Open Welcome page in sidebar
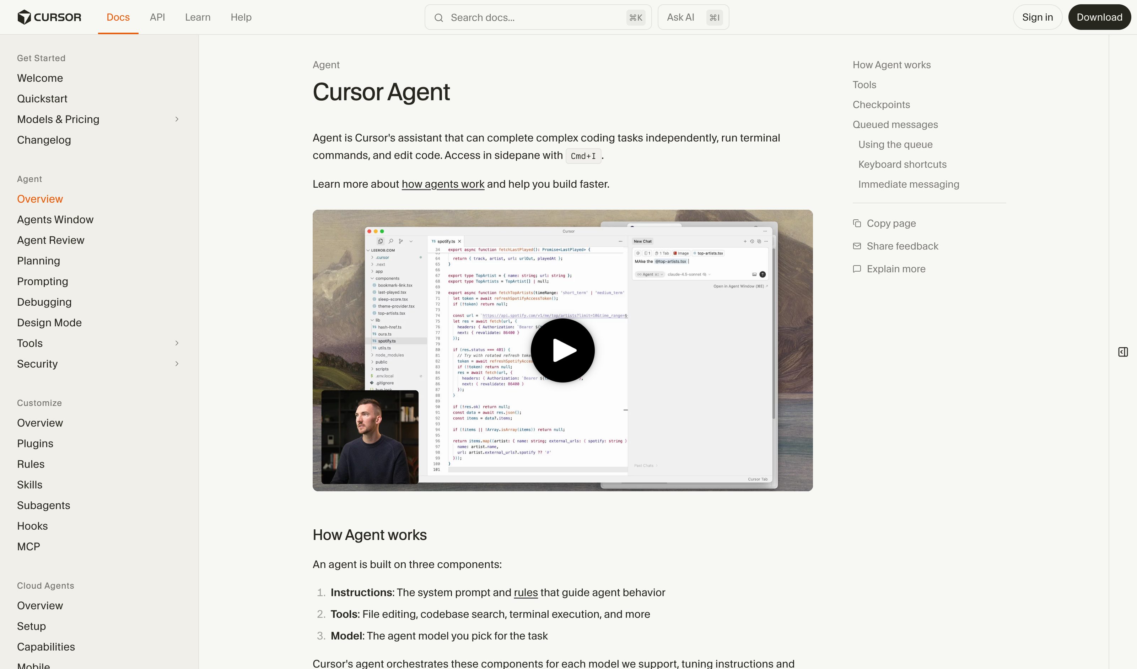Image resolution: width=1137 pixels, height=669 pixels. (40, 78)
